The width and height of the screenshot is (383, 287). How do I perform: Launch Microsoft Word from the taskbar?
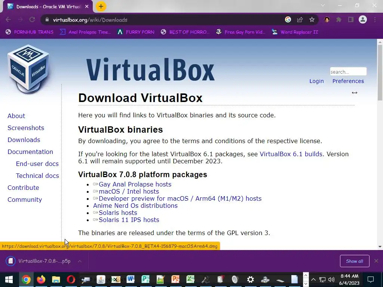pos(131,280)
